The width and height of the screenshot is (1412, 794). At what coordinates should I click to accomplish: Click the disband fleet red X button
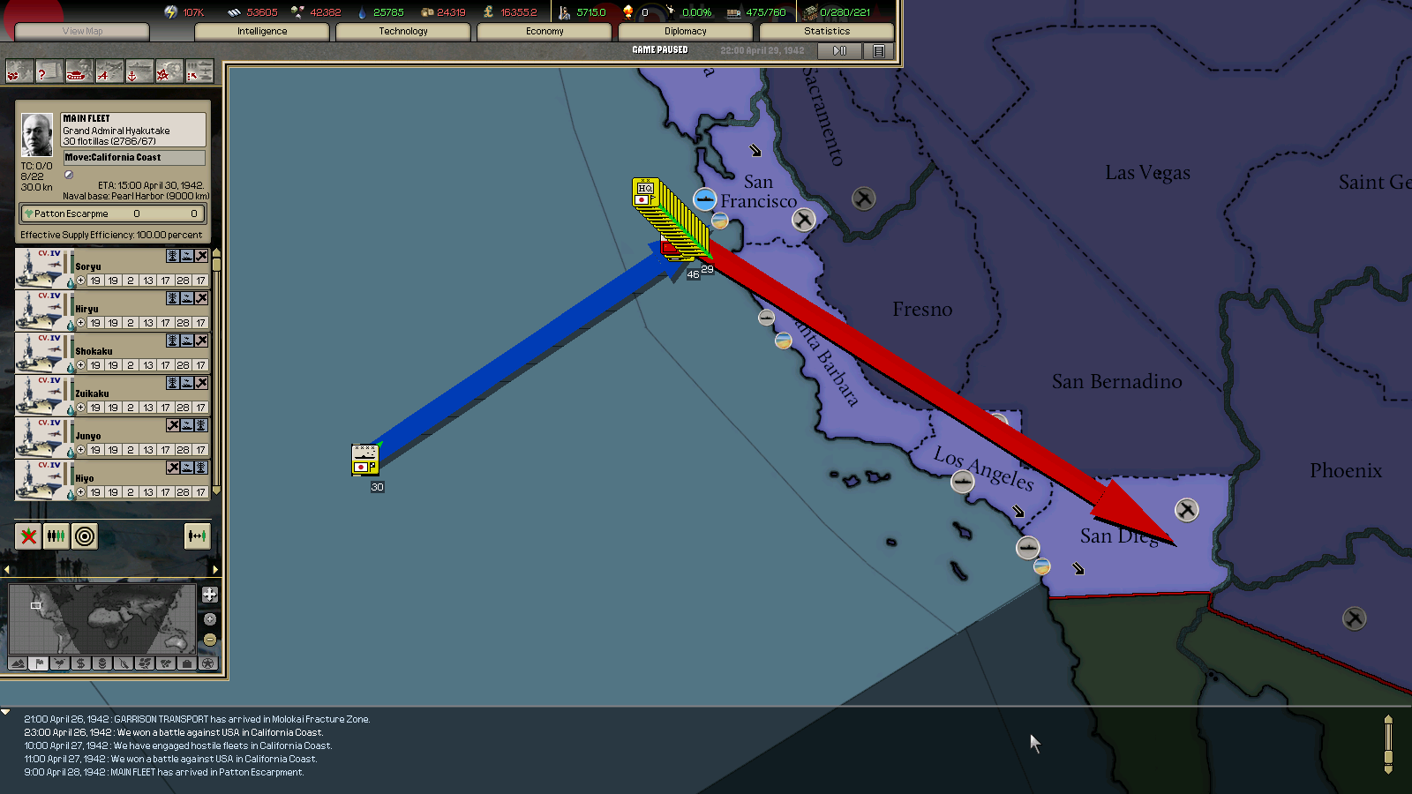click(28, 536)
